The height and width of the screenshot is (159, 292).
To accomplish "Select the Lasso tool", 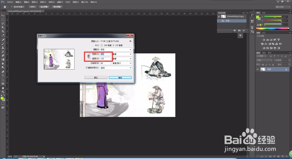I will click(x=3, y=24).
